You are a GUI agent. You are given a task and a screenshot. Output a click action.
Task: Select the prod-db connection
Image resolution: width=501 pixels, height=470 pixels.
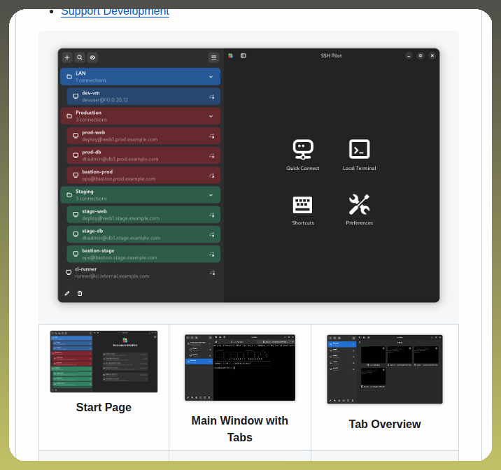143,155
